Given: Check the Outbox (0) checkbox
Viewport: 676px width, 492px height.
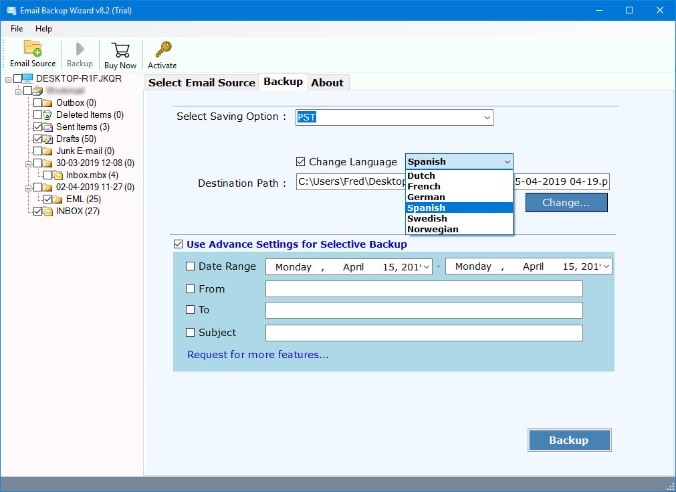Looking at the screenshot, I should pos(38,102).
